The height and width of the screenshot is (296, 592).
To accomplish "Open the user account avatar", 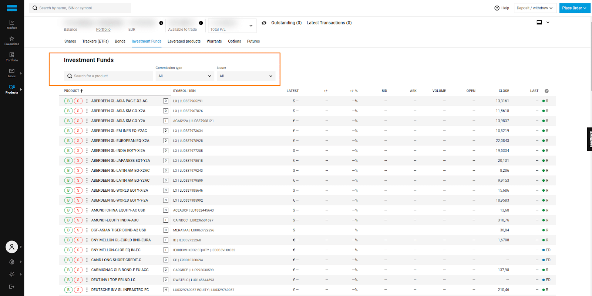I will (x=12, y=247).
